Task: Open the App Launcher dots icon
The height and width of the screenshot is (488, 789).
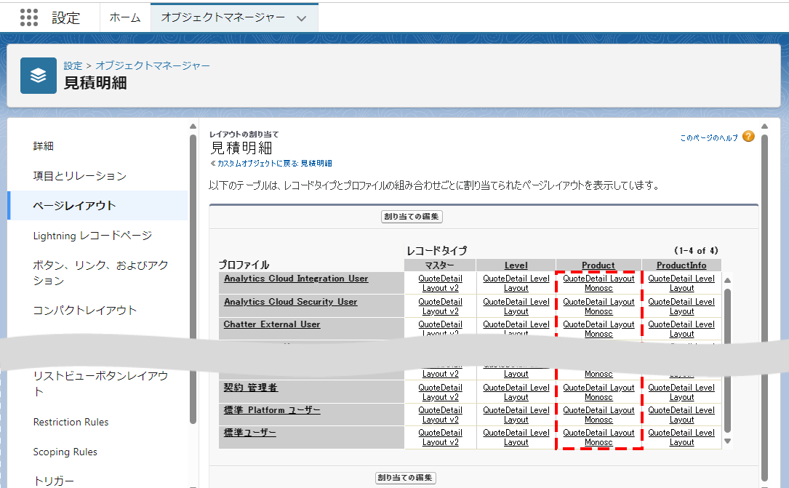Action: [28, 17]
